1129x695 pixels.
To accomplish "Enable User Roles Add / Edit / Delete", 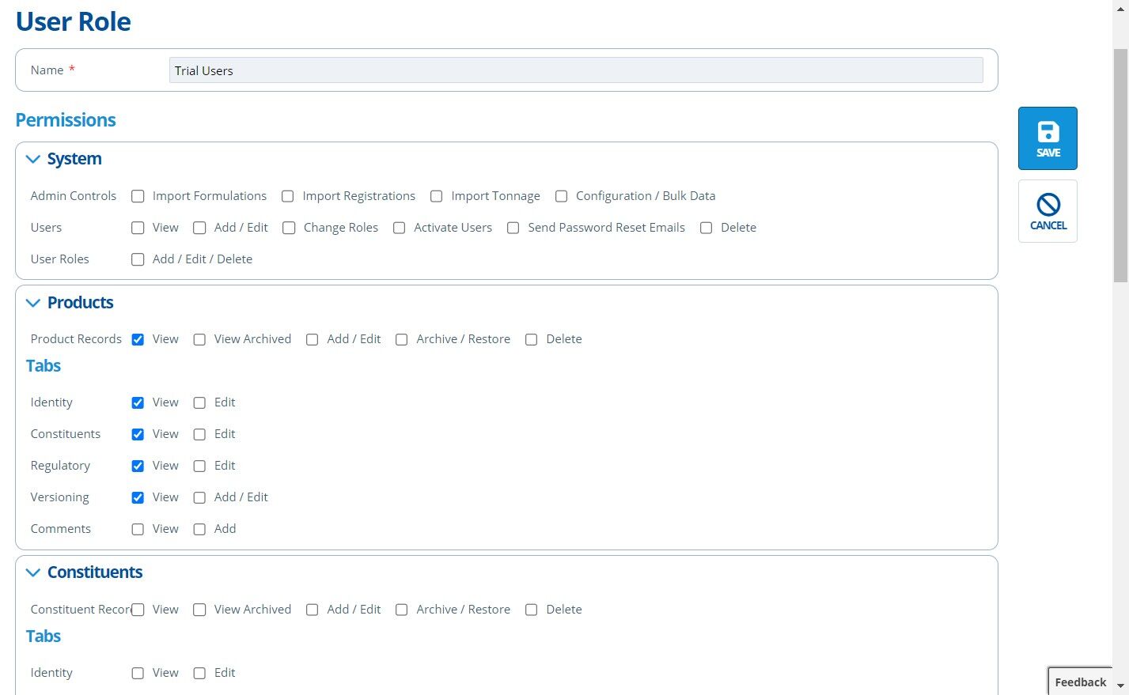I will pos(138,259).
